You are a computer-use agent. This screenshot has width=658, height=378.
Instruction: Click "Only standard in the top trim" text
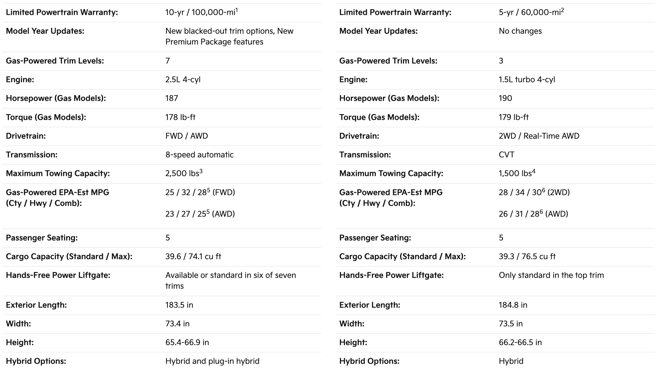point(551,275)
